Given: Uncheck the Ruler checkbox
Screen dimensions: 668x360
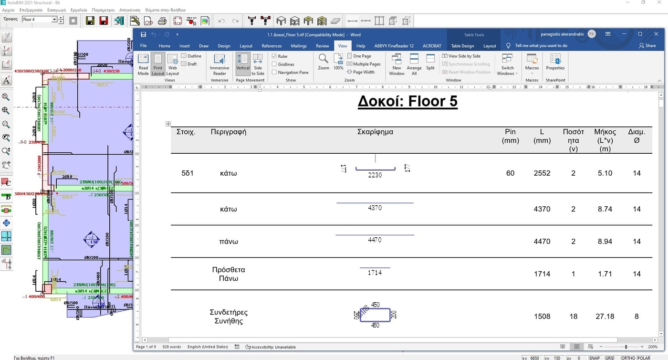Looking at the screenshot, I should coord(274,56).
